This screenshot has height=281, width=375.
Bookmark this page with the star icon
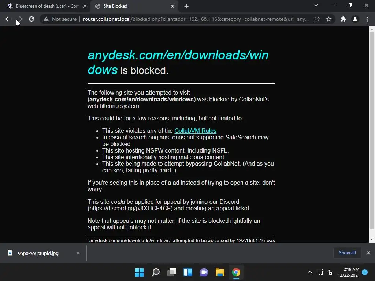329,19
